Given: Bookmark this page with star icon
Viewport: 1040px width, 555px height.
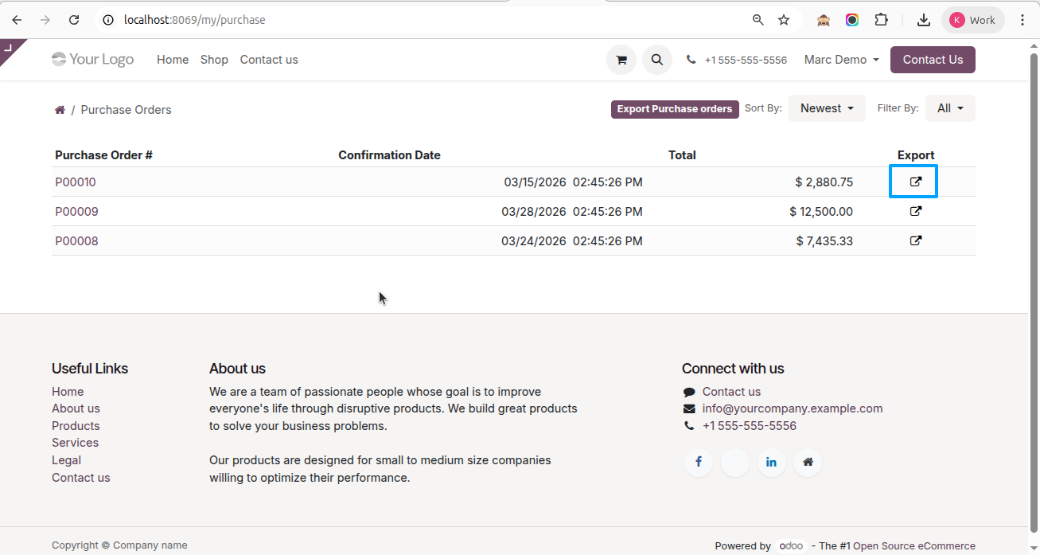Looking at the screenshot, I should coord(784,20).
